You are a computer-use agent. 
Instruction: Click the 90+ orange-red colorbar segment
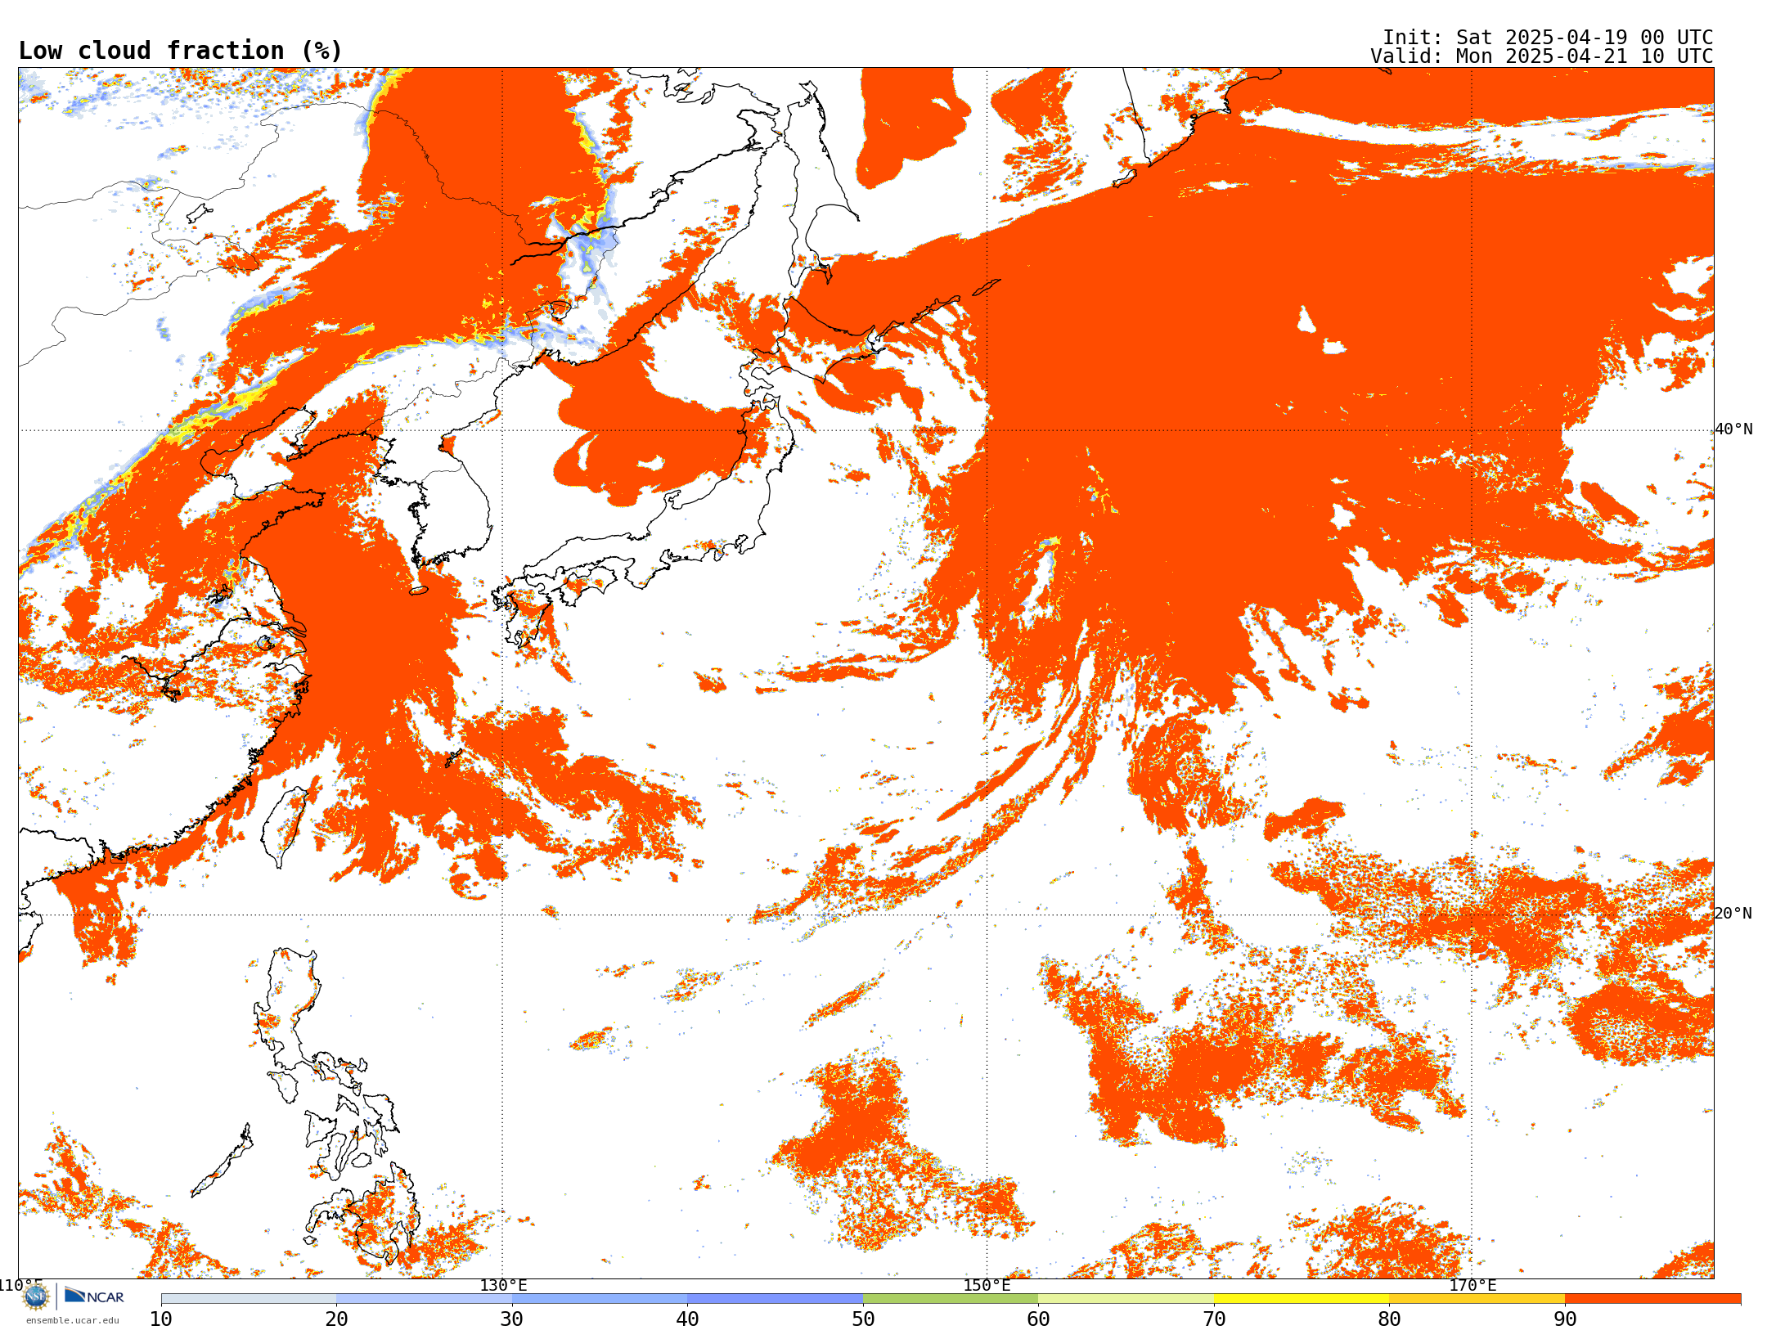(1652, 1299)
